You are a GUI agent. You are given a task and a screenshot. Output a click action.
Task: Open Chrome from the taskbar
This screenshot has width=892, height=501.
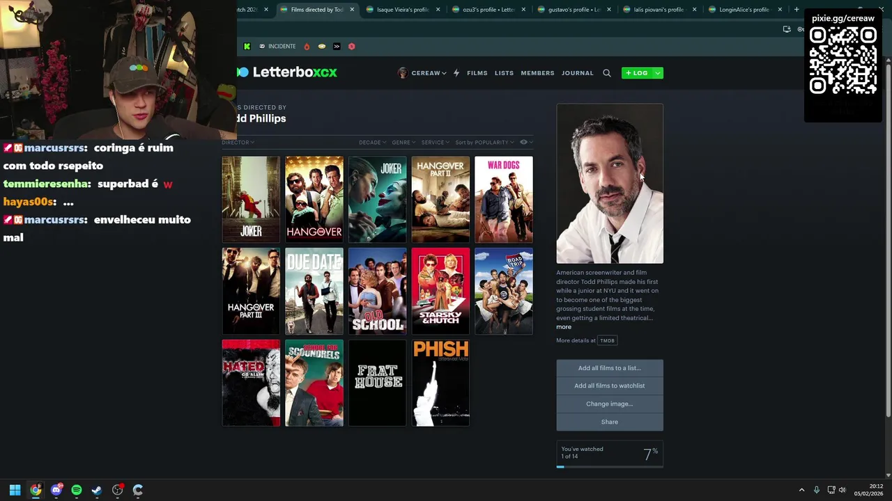pyautogui.click(x=36, y=490)
